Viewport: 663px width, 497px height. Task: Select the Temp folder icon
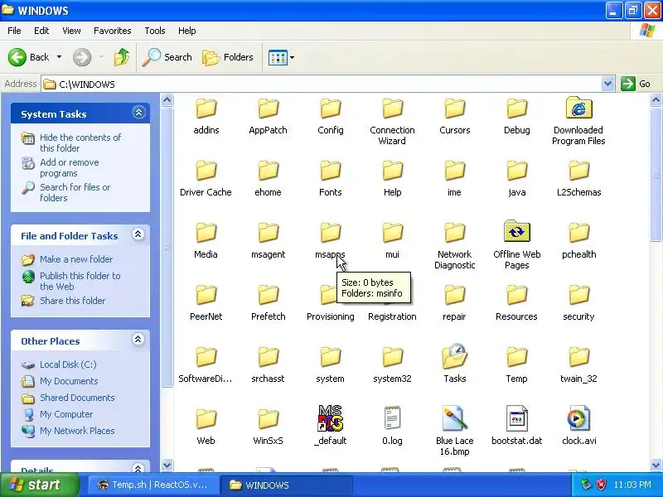(516, 357)
